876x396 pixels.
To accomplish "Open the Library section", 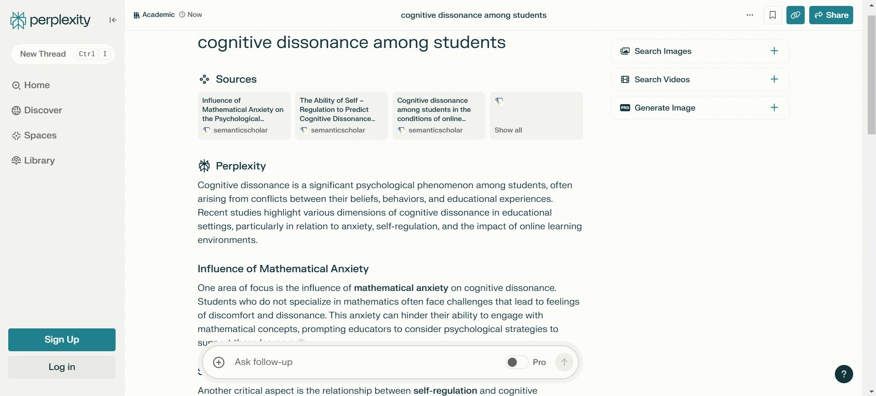I will pos(33,161).
